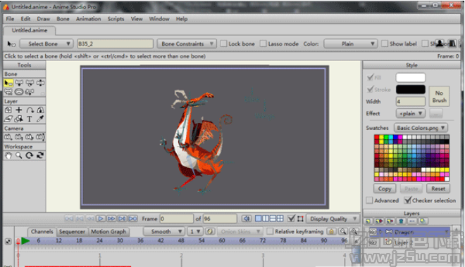Click the trash icon in Layers panel
This screenshot has width=465, height=267.
coord(401,221)
